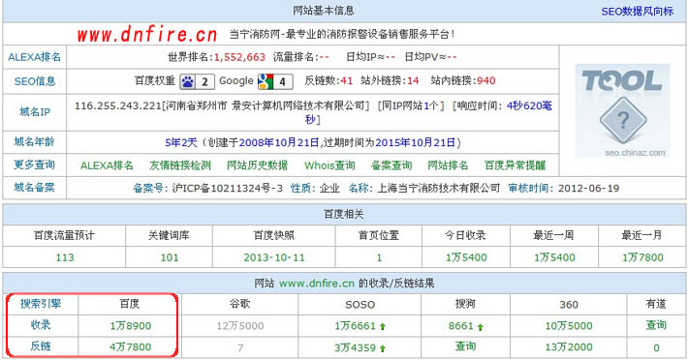Click the 查询 link in 有道 收录 cell
Viewport: 688px width, 360px height.
point(656,325)
